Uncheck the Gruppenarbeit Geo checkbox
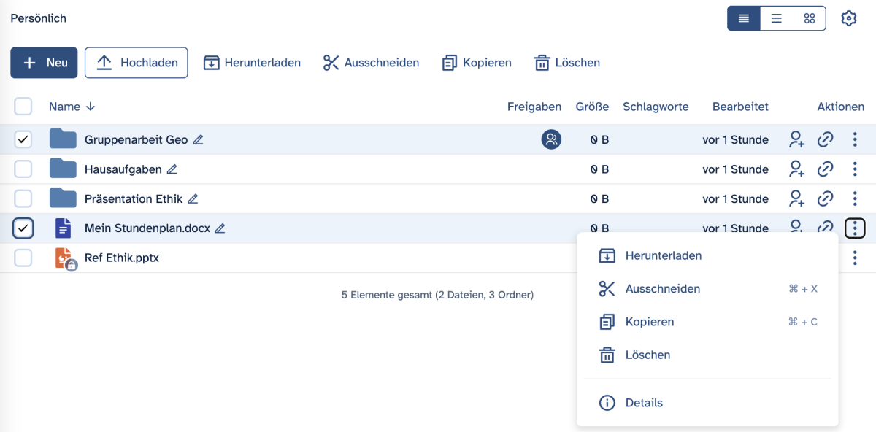This screenshot has height=432, width=876. 23,139
